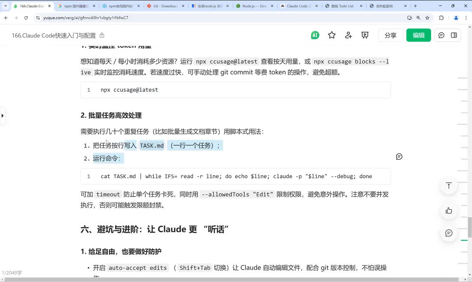
Task: Go back in browser history
Action: [x=6, y=18]
